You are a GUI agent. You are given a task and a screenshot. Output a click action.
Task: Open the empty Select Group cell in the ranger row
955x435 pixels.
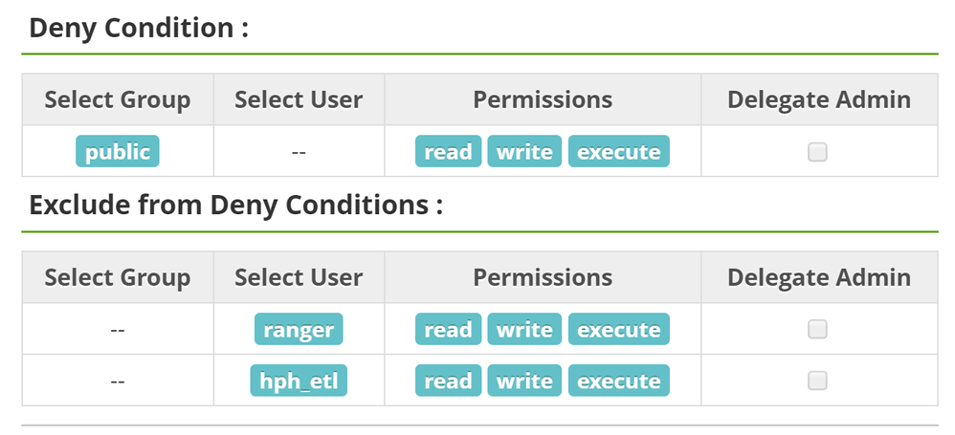coord(118,330)
